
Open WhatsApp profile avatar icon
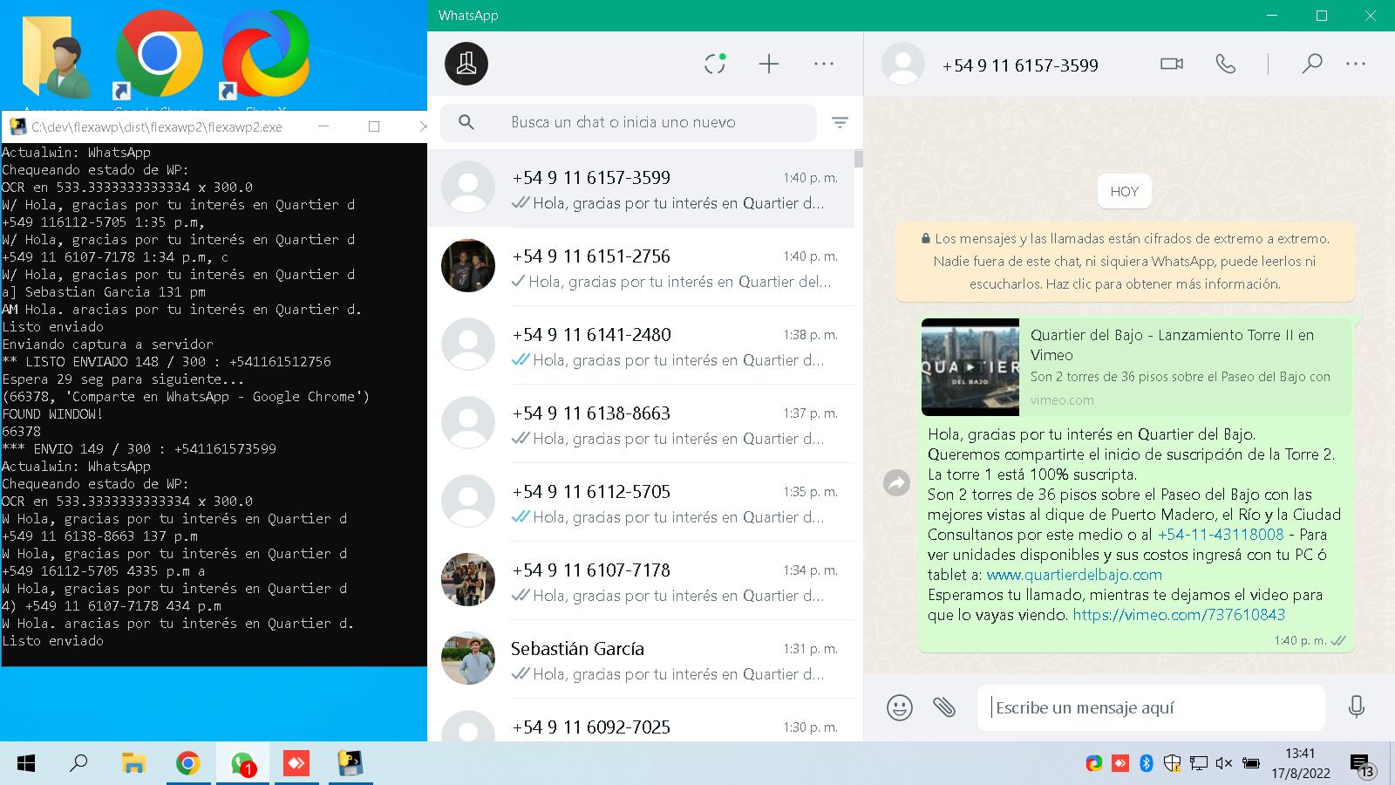(x=466, y=64)
